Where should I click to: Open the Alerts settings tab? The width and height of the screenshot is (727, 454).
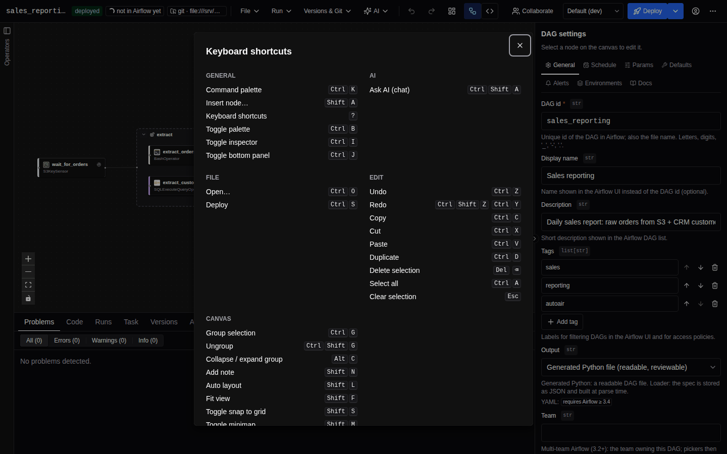pos(557,83)
